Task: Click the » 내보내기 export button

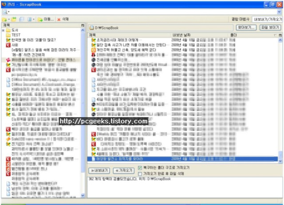Action: click(99, 170)
